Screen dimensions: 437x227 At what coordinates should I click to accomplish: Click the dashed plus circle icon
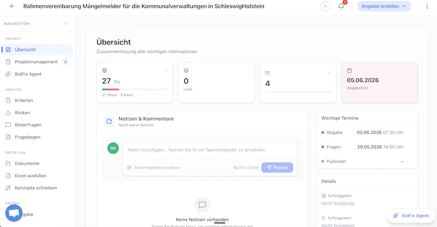coord(325,6)
